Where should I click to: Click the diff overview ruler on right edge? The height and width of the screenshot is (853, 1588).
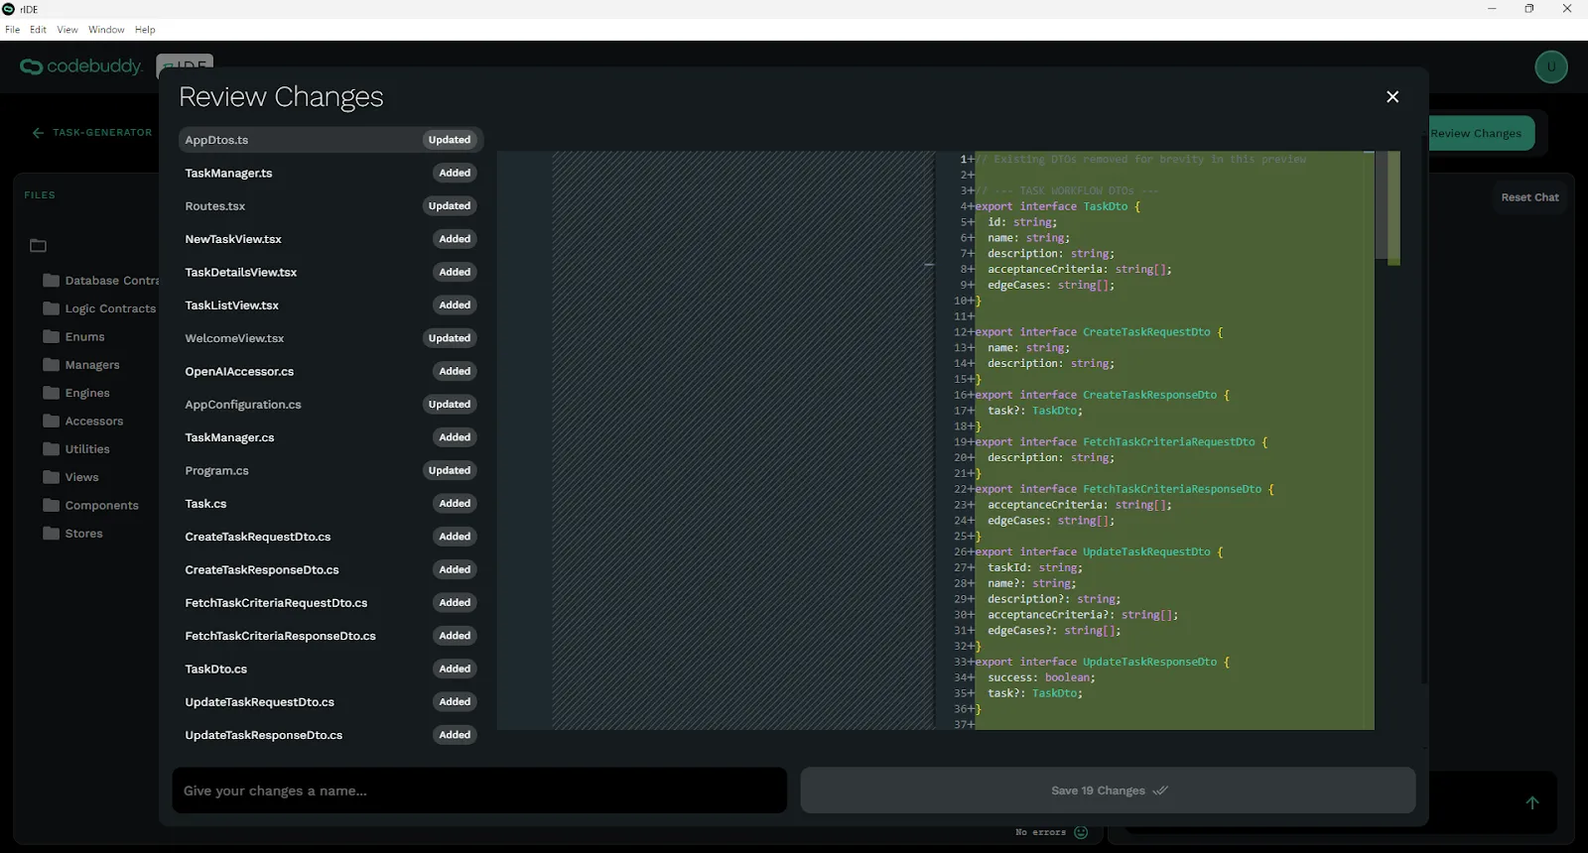[x=1393, y=208]
